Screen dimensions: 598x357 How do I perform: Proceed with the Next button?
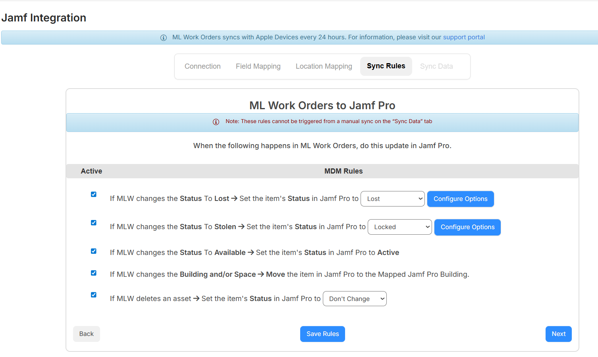pos(559,334)
